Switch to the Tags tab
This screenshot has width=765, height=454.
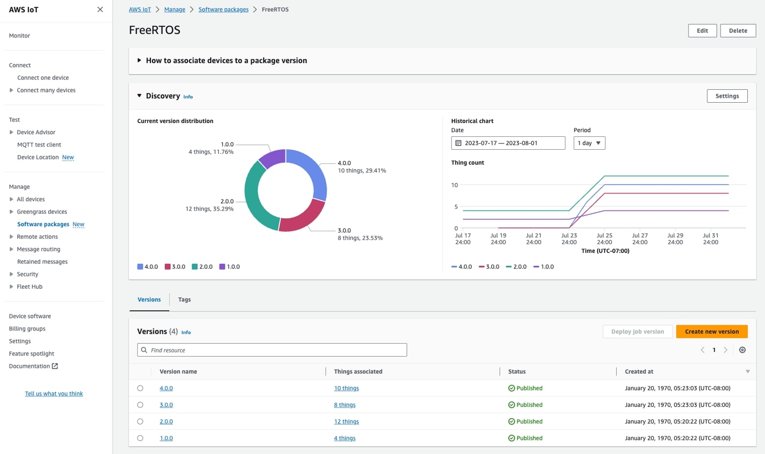coord(185,299)
